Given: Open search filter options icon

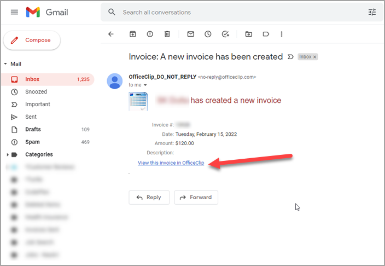Looking at the screenshot, I should [372, 12].
